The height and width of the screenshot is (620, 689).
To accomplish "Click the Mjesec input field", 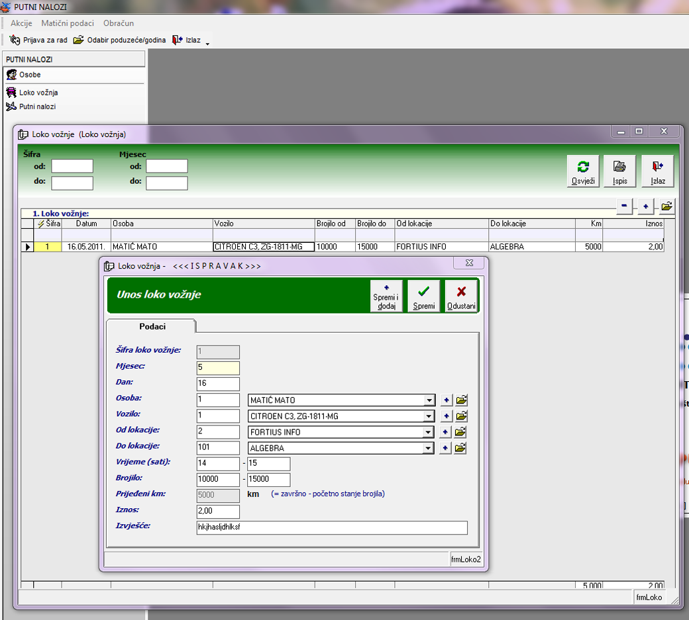I will click(x=218, y=368).
